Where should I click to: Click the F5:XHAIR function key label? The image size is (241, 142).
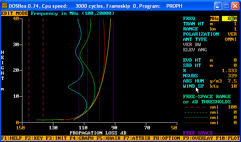[x=108, y=138]
